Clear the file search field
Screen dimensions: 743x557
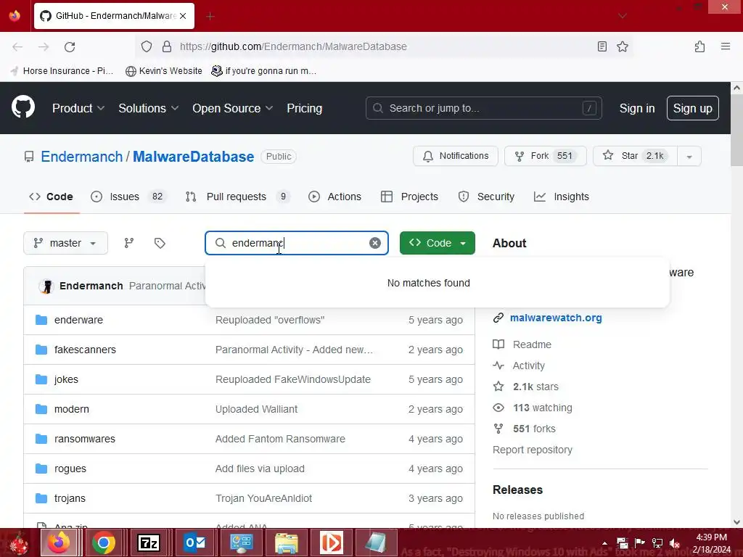tap(375, 243)
